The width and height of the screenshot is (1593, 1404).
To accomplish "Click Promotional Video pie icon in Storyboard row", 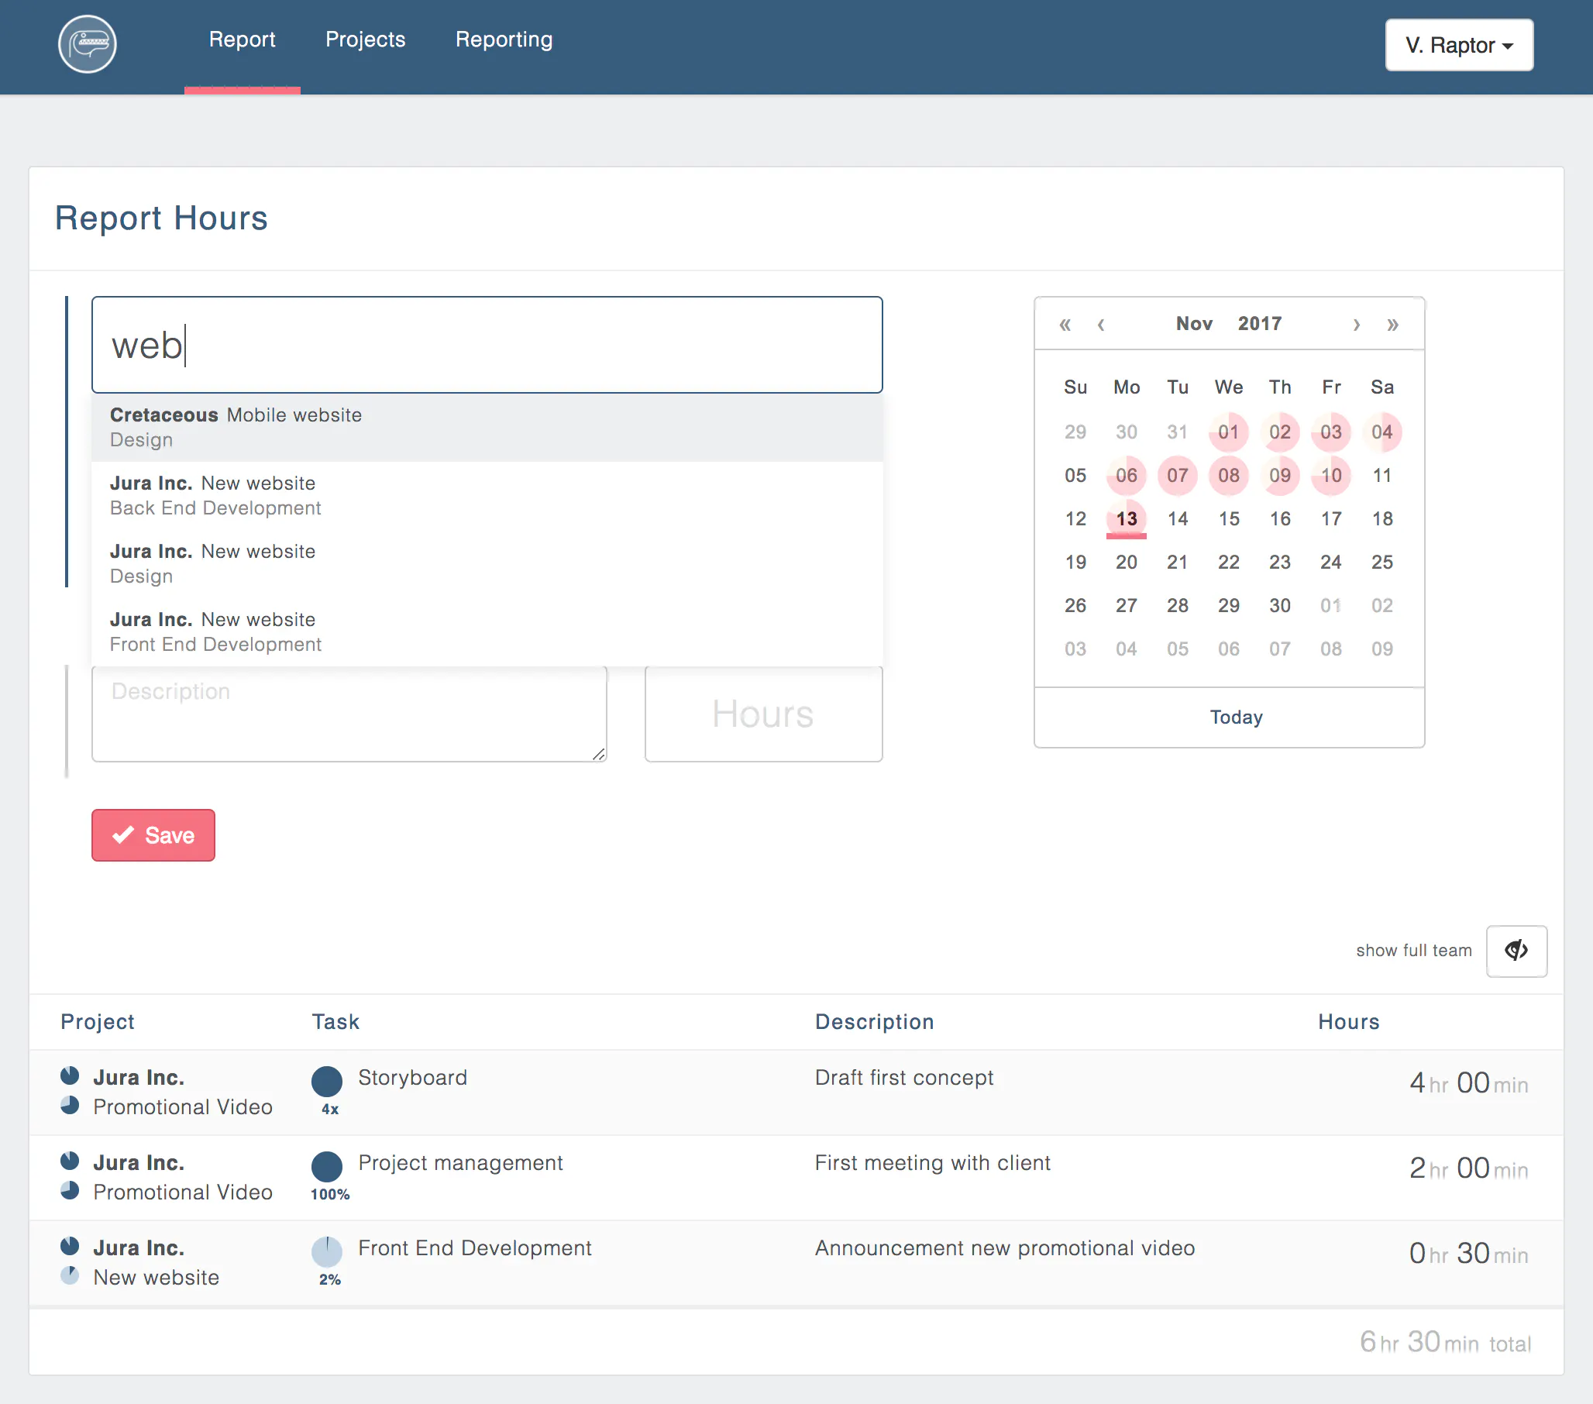I will (71, 1106).
